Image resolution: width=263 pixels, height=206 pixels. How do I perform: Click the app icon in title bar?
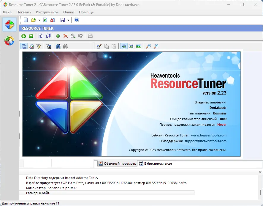point(5,4)
